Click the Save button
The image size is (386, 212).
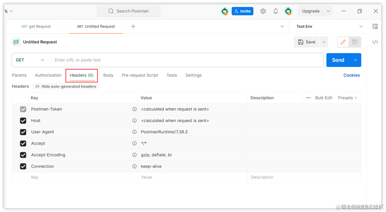pyautogui.click(x=307, y=42)
